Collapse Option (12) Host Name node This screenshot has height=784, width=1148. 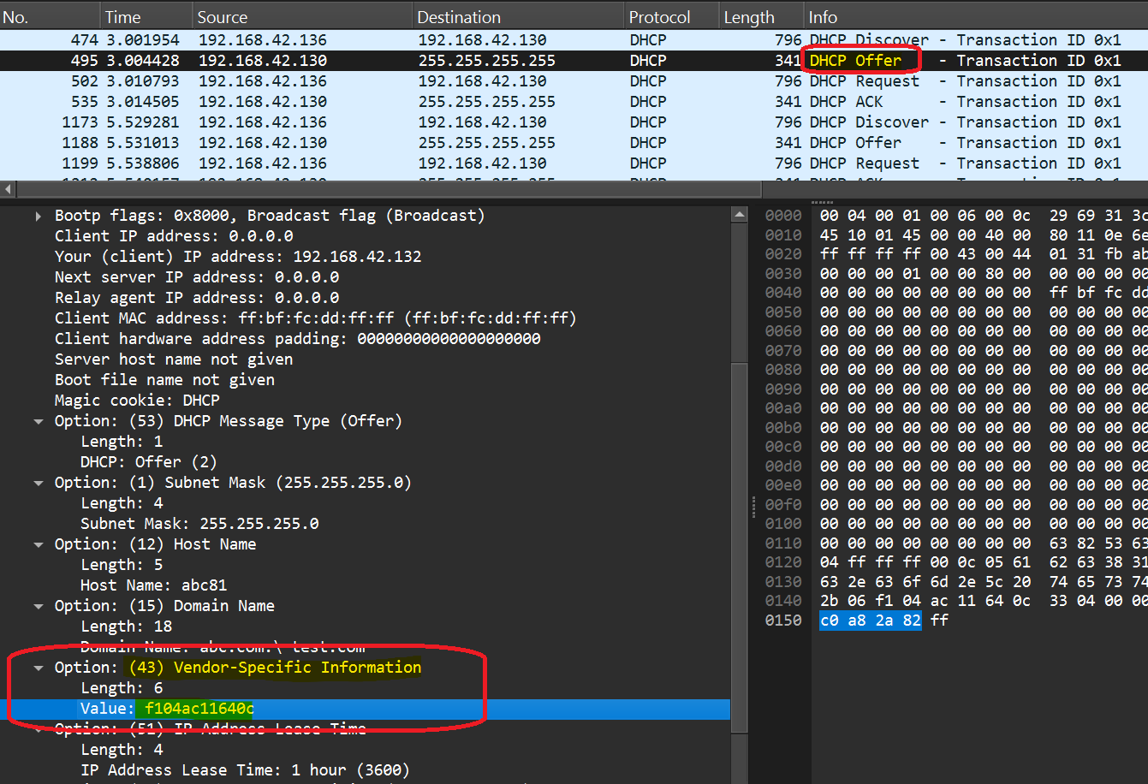(39, 544)
